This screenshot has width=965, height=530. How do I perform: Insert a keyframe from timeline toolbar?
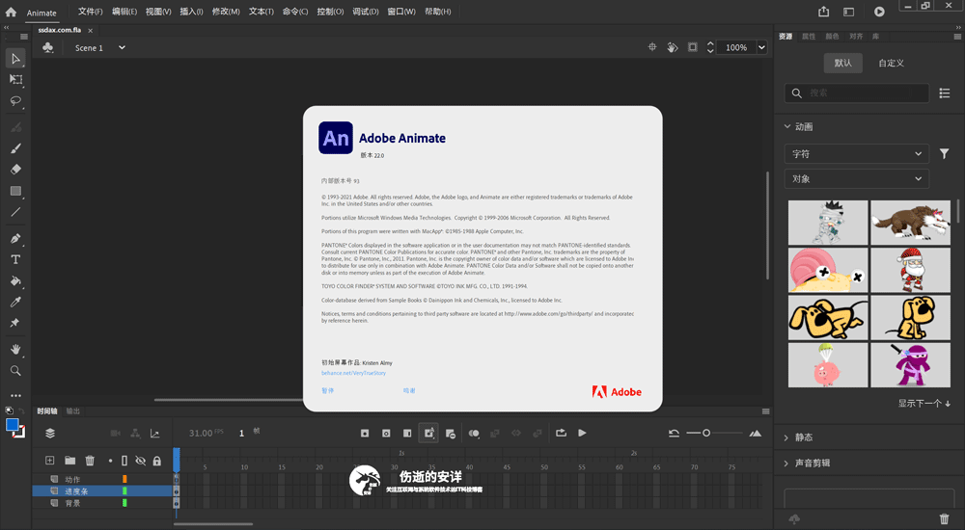(365, 434)
